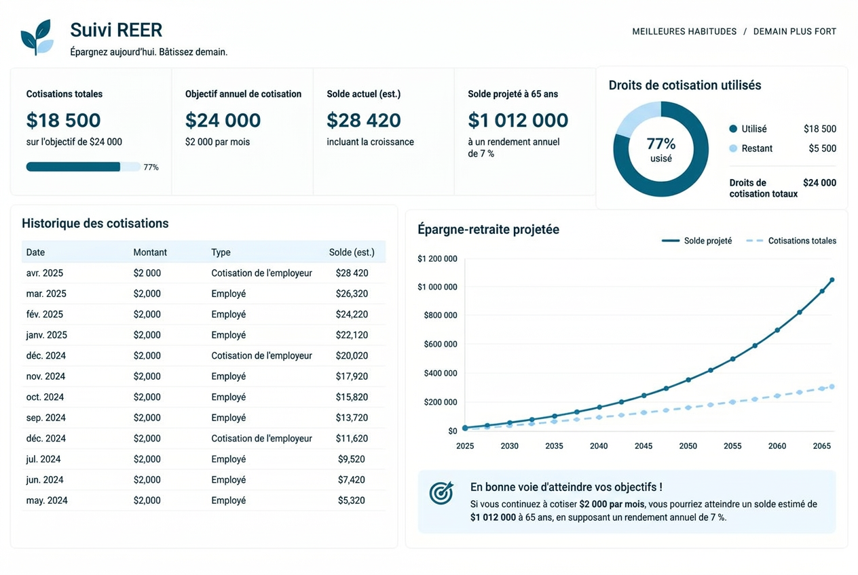Click the "$5 500" remaining amount

pyautogui.click(x=823, y=148)
